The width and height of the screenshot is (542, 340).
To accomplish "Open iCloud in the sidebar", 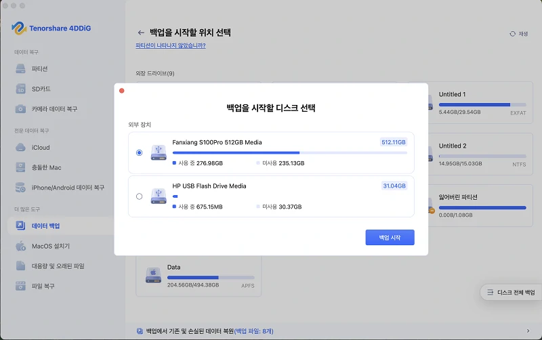I will [41, 148].
